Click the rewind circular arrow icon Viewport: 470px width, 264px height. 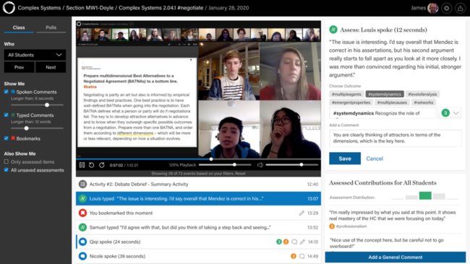pos(91,165)
